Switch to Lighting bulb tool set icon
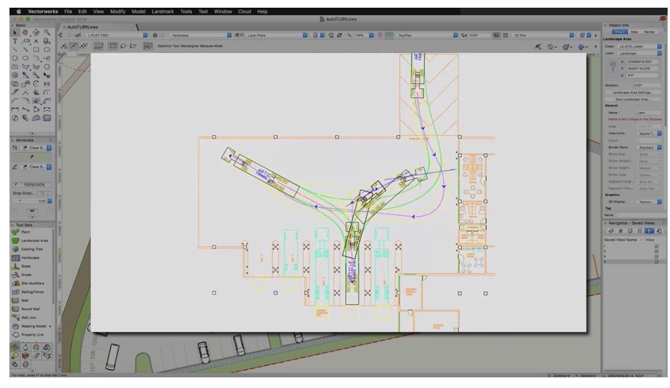The image size is (670, 388). (15, 355)
